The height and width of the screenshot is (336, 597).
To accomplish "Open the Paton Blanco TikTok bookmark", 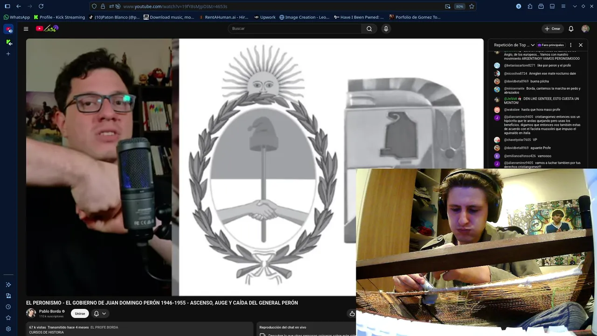I will click(114, 17).
